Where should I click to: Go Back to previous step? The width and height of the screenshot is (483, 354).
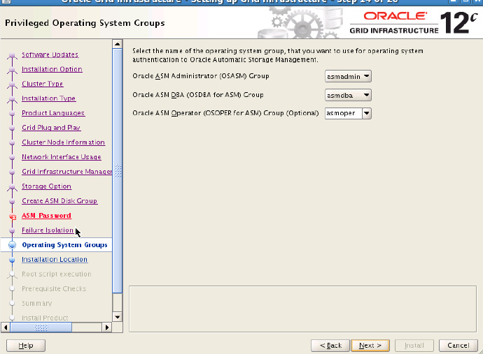330,346
